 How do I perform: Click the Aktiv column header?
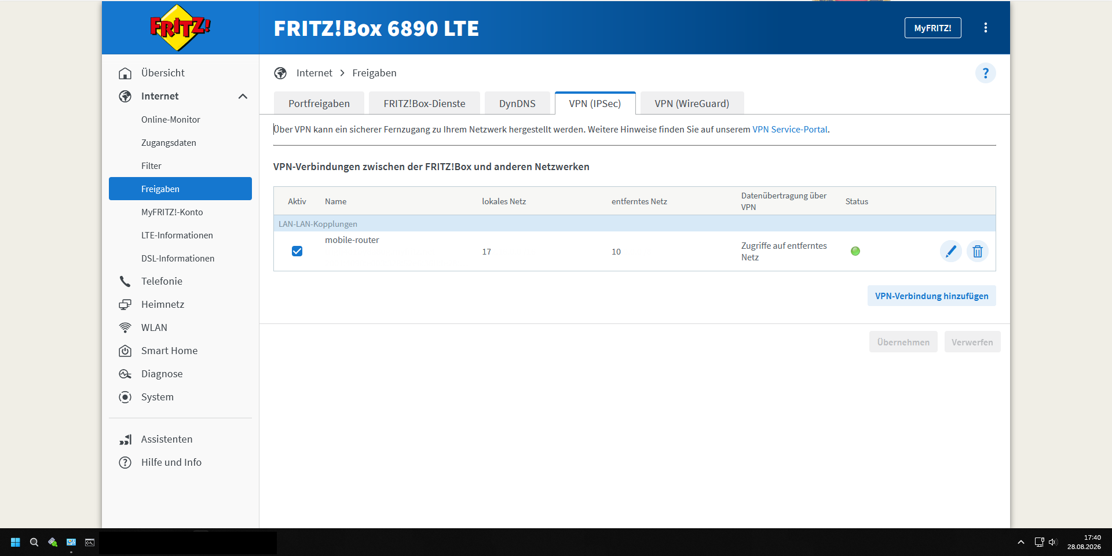point(297,201)
